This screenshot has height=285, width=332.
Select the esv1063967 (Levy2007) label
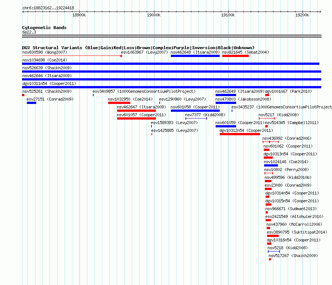pyautogui.click(x=144, y=52)
